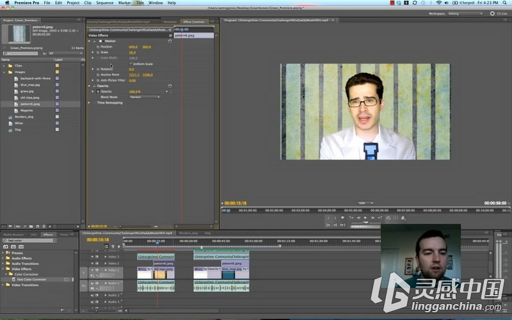Filter effects by Accelerated Effects badge
This screenshot has height=320, width=512.
point(6,246)
